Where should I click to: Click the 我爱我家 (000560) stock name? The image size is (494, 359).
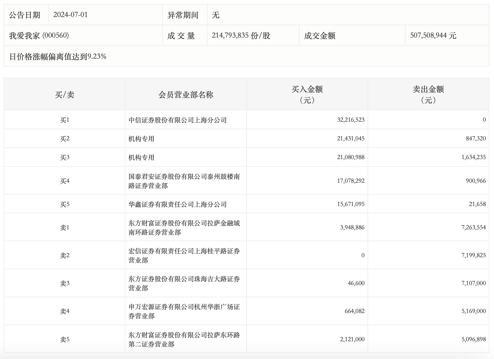39,35
